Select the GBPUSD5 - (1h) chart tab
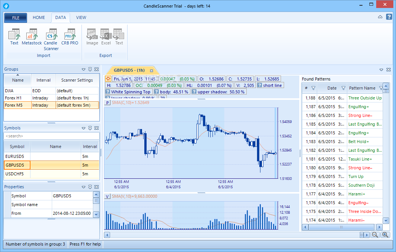Viewport: 396px width, 252px height. pos(129,71)
